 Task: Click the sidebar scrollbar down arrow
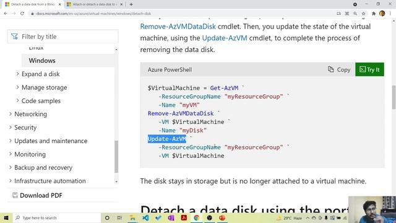click(x=116, y=181)
